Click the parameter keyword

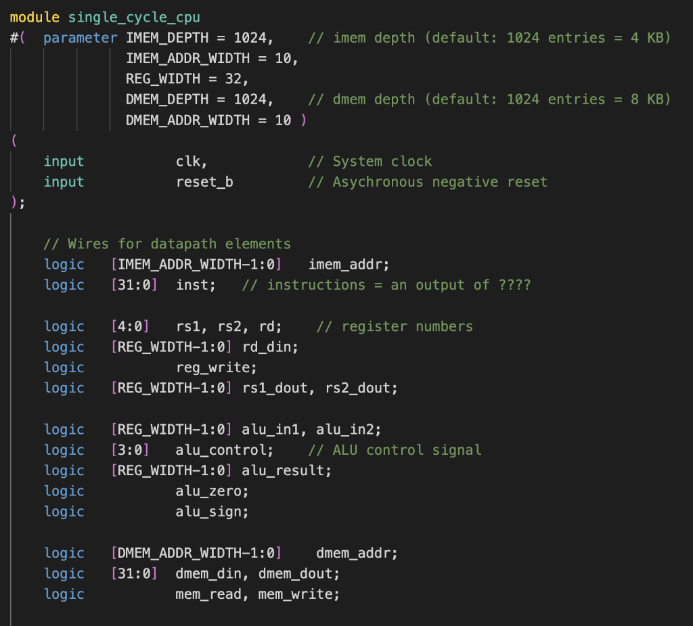coord(81,38)
